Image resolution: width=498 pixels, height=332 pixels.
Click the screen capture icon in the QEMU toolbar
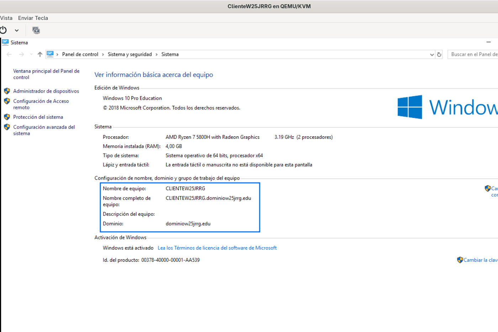(36, 30)
